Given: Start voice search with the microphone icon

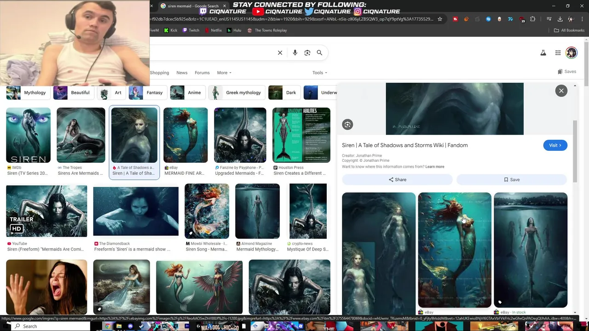Looking at the screenshot, I should tap(295, 53).
